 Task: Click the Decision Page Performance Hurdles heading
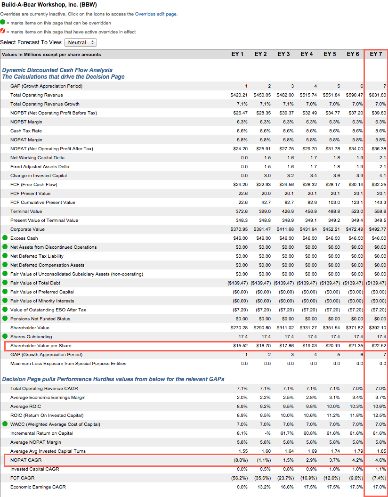[x=113, y=379]
